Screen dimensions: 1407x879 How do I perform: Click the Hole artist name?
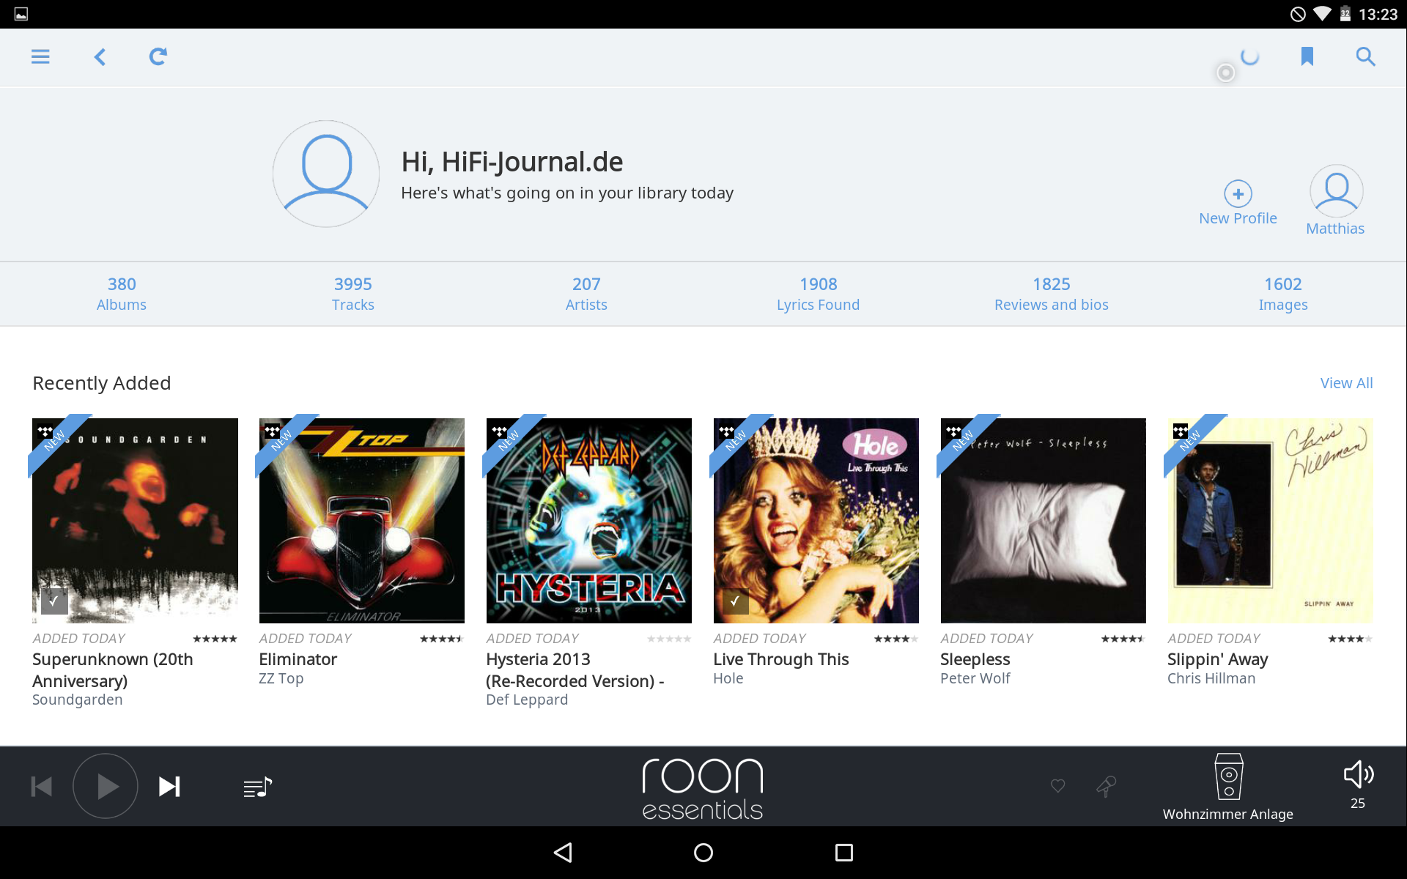pos(728,678)
